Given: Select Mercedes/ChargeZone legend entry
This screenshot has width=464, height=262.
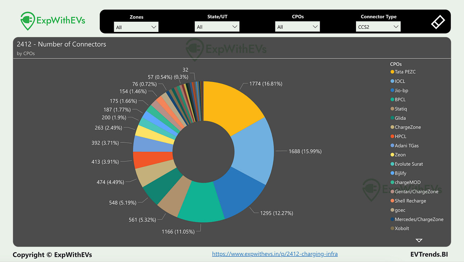Looking at the screenshot, I should click(417, 219).
